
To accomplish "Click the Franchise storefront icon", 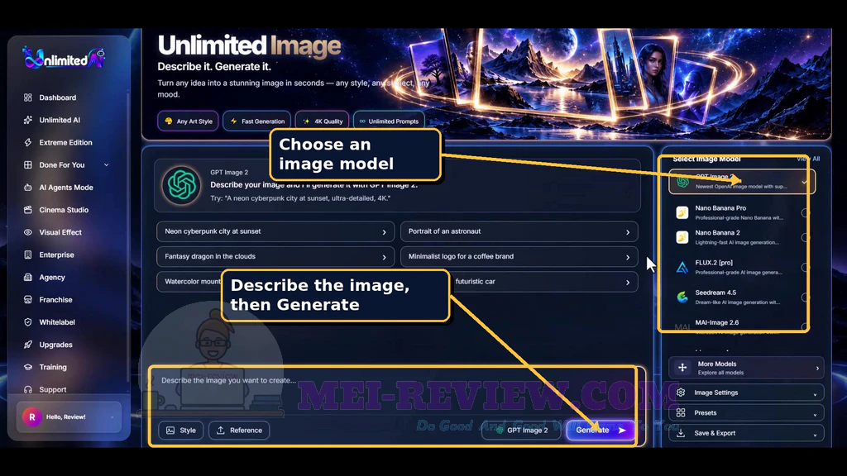I will tap(28, 299).
